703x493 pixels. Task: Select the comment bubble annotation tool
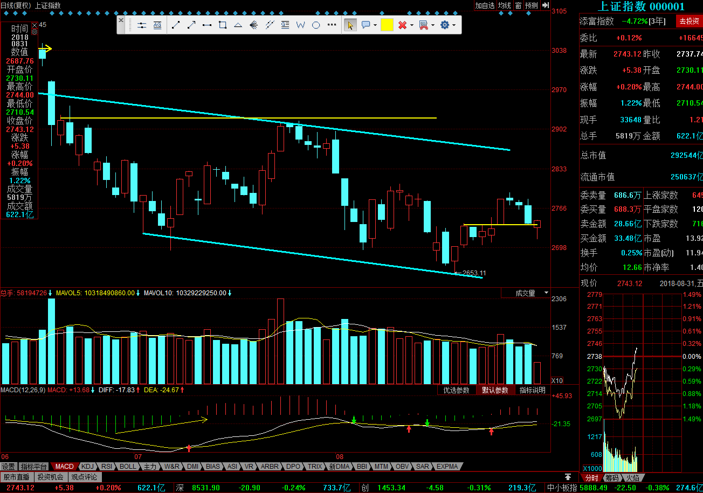366,25
